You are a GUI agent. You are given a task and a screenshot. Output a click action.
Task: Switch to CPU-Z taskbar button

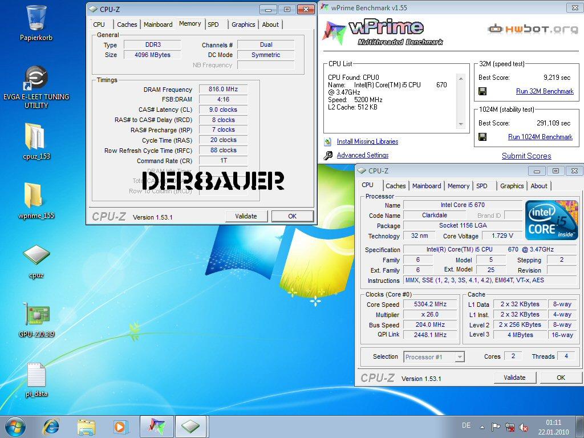pyautogui.click(x=190, y=427)
